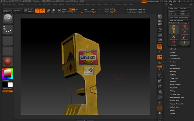Open the current brush thumbnail
Viewport: 194px width, 121px height.
pos(8,19)
